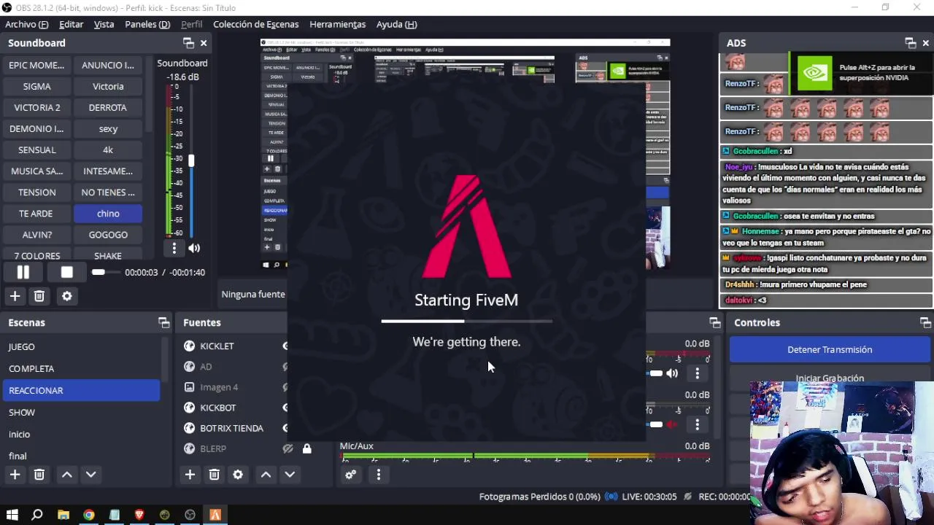
Task: Adjust the Soundboard volume slider
Action: 191,160
